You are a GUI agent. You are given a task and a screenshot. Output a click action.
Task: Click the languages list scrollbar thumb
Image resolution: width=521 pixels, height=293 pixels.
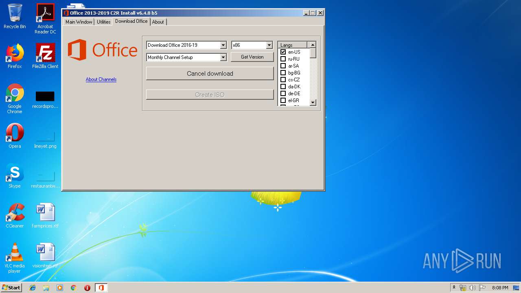pos(313,53)
